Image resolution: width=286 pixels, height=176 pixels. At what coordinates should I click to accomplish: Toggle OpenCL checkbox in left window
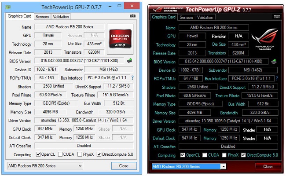(38, 154)
